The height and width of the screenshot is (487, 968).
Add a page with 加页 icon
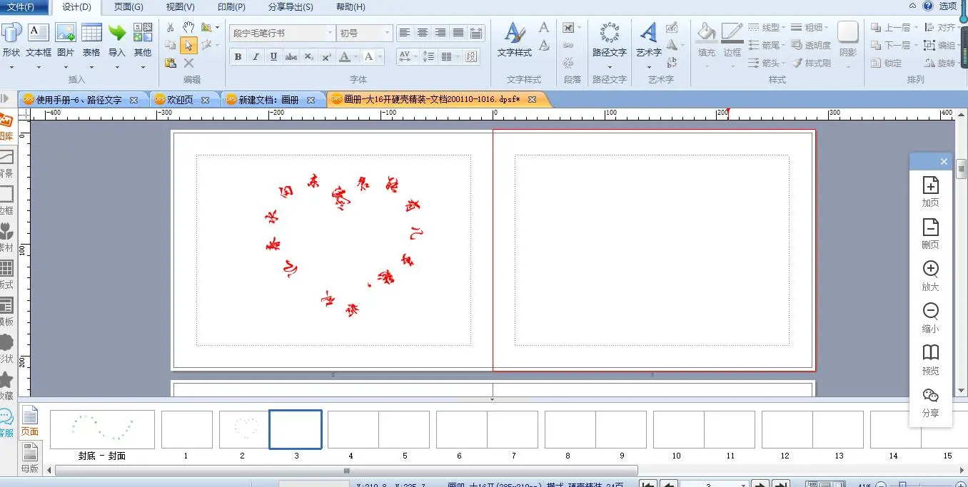(930, 192)
